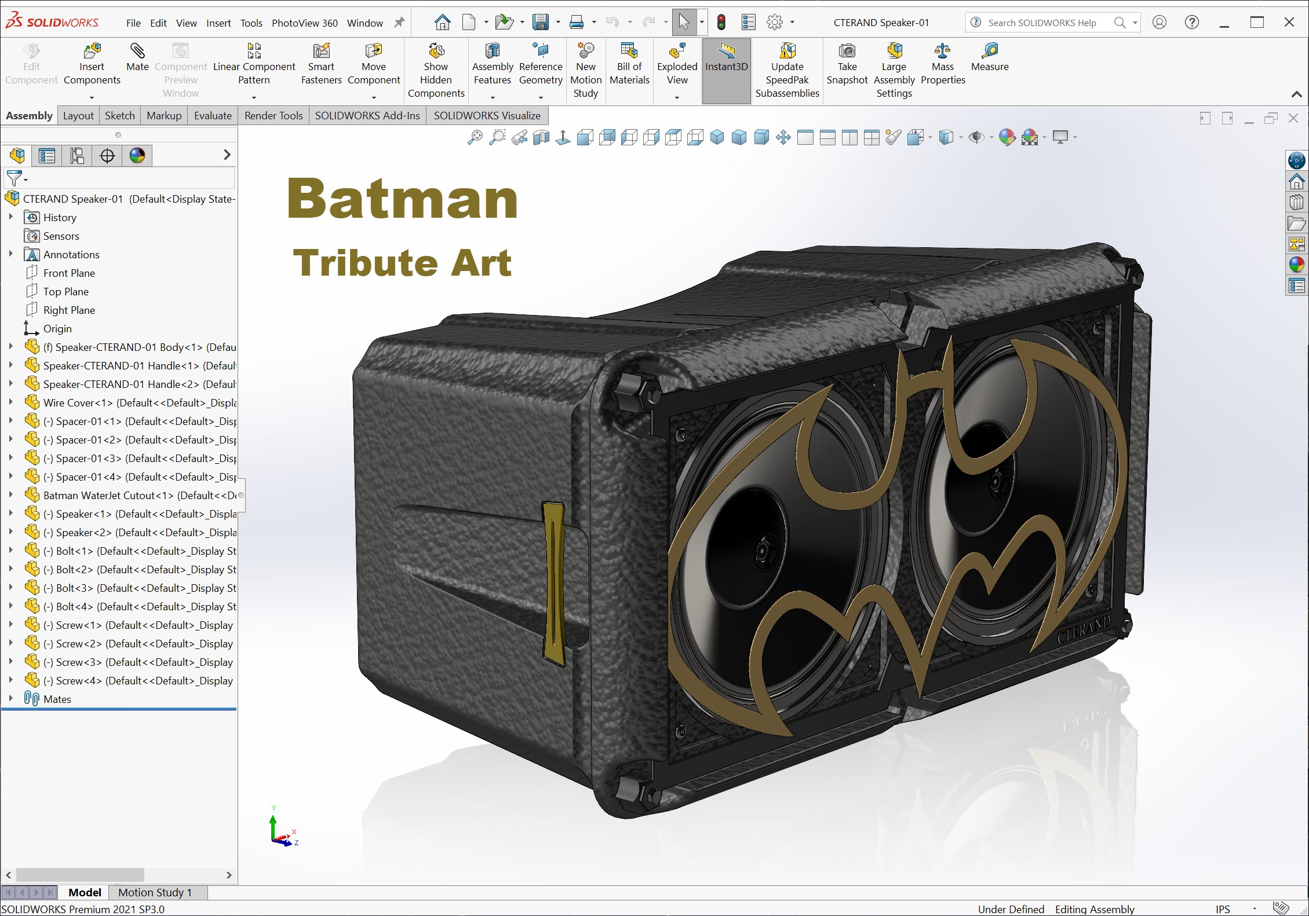Open Bill of Materials tool
This screenshot has width=1309, height=916.
pyautogui.click(x=629, y=52)
